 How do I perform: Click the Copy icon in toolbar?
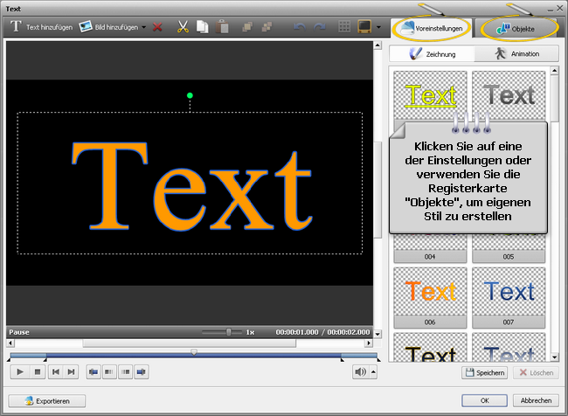coord(202,27)
